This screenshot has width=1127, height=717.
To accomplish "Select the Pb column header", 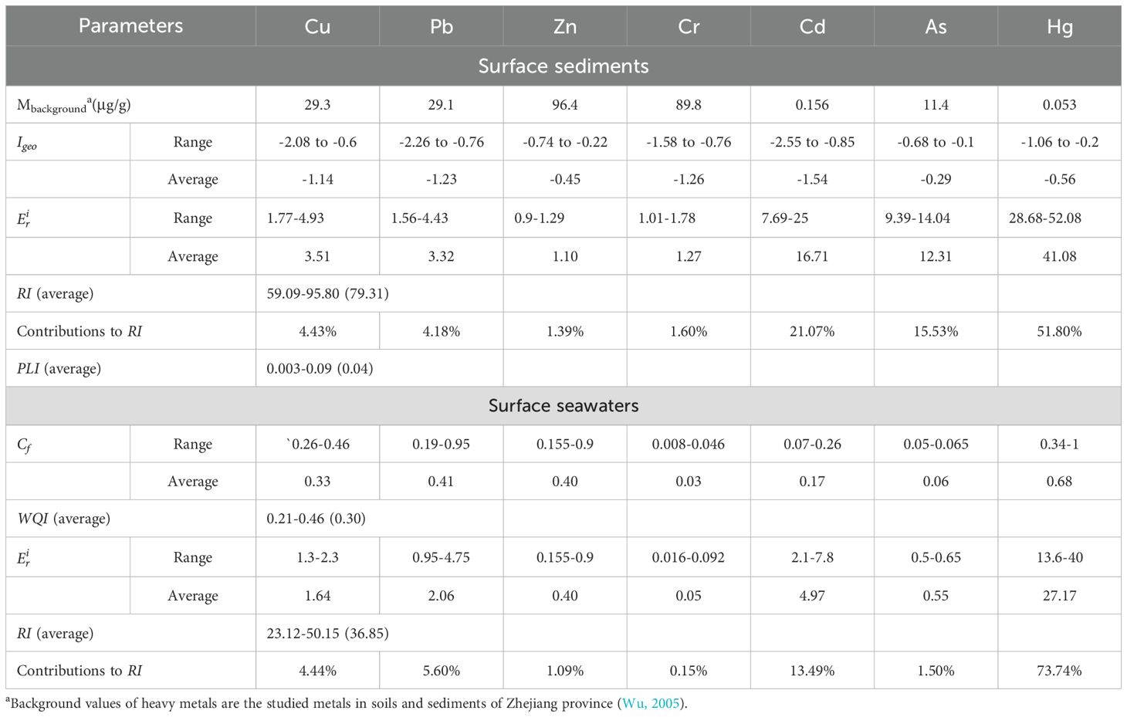I will (441, 26).
